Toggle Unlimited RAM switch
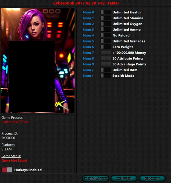171x183 pixels. point(106,70)
